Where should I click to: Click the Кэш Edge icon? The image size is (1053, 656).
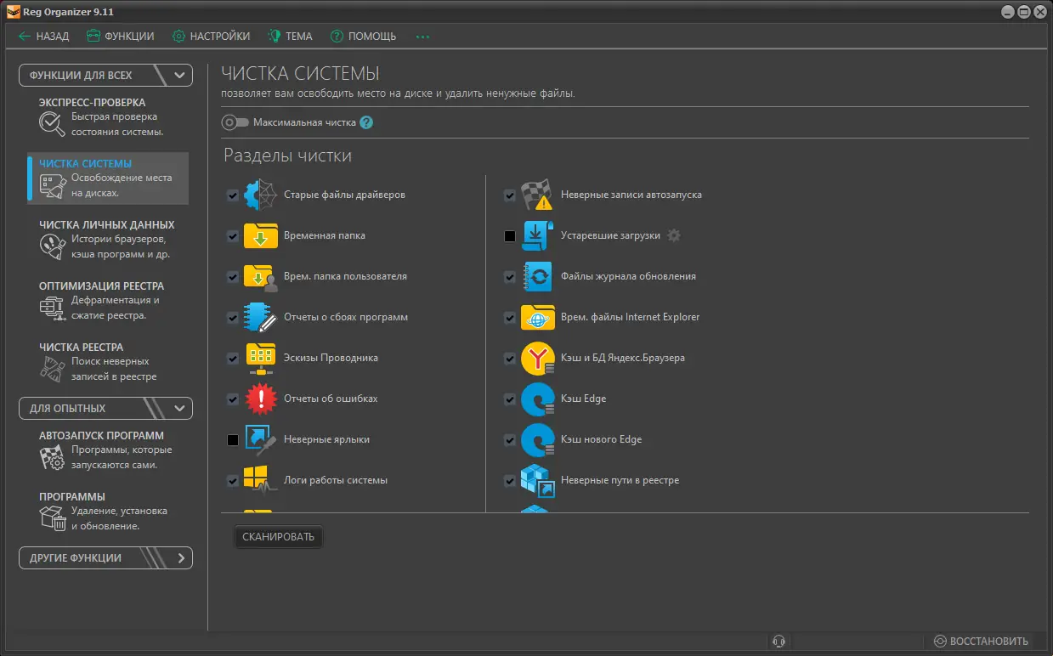tap(537, 399)
